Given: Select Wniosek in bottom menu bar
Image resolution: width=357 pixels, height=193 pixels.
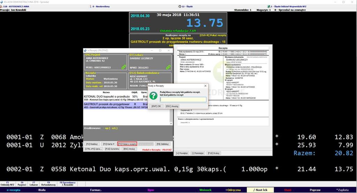Looking at the screenshot, I should pos(205,190).
